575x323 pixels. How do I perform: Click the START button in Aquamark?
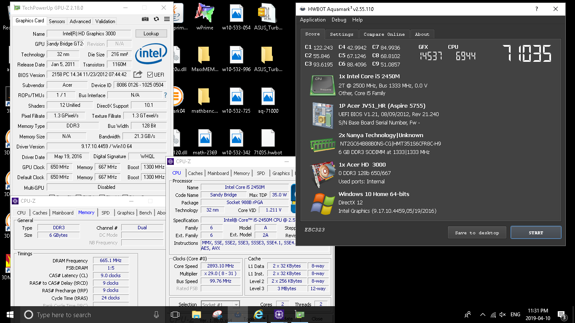tap(536, 233)
